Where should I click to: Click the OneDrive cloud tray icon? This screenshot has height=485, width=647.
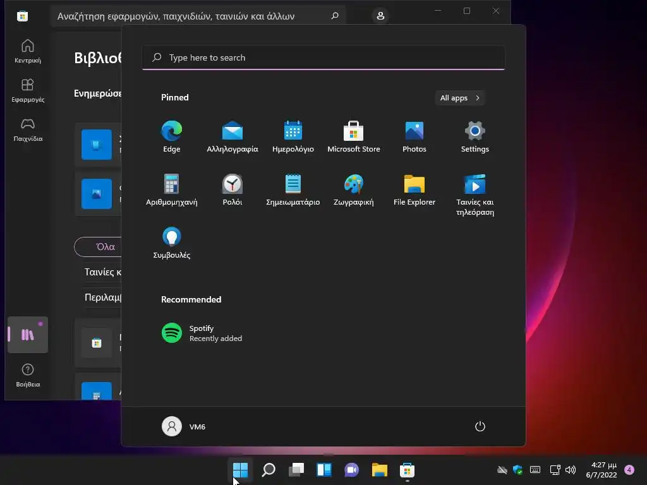[x=502, y=470]
